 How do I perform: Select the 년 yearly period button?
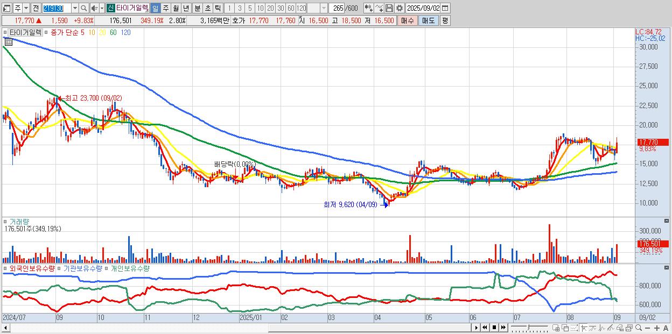pos(186,8)
